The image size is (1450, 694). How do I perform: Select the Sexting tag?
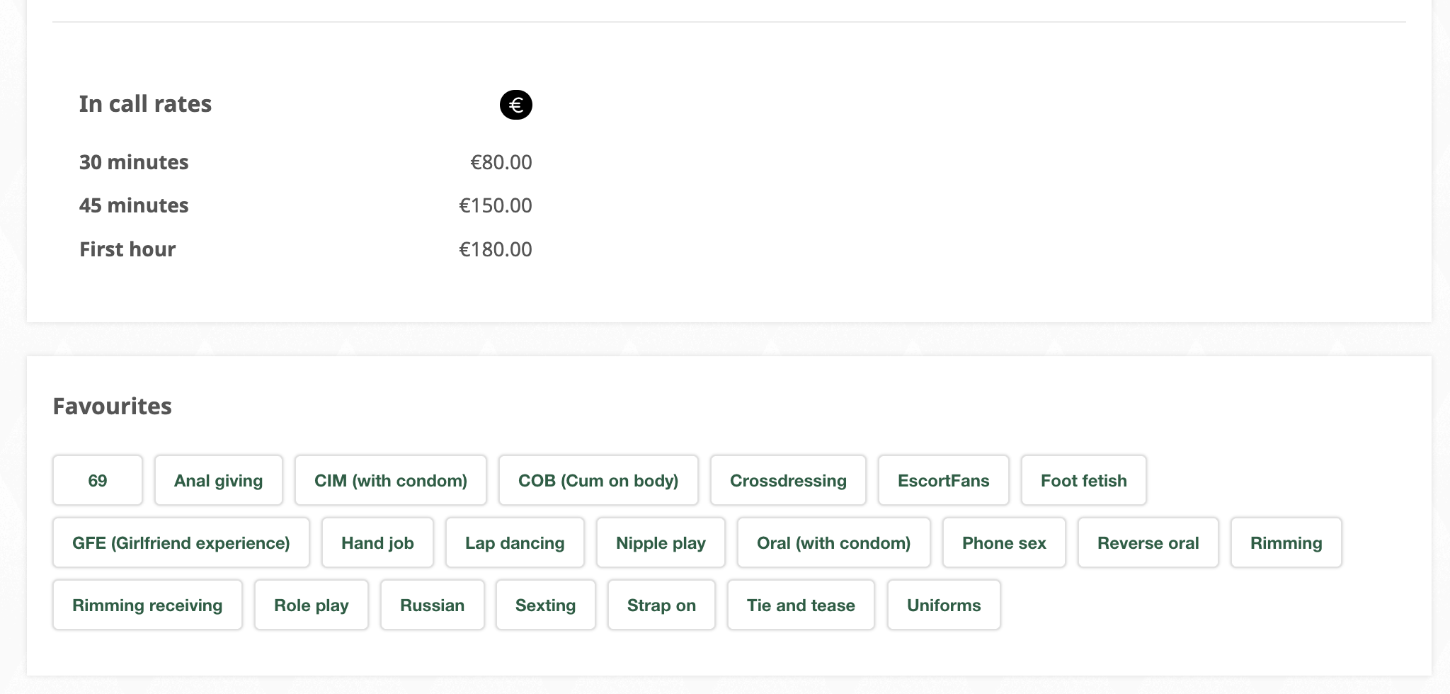(545, 605)
